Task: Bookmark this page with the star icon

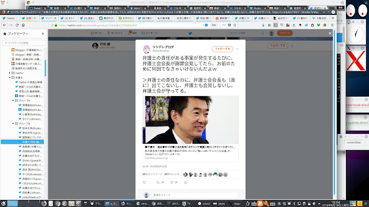Action: [235, 25]
